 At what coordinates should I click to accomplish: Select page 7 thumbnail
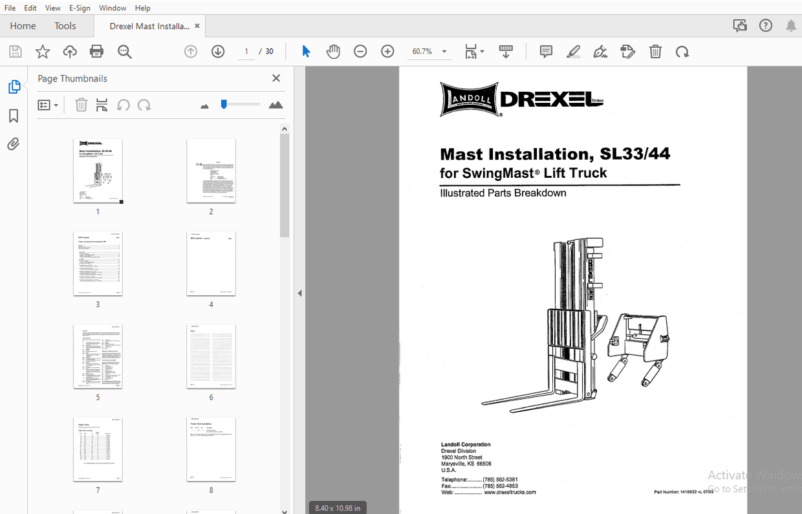tap(98, 450)
